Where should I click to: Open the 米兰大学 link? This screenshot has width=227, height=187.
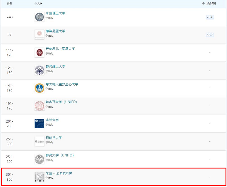[x=52, y=120]
